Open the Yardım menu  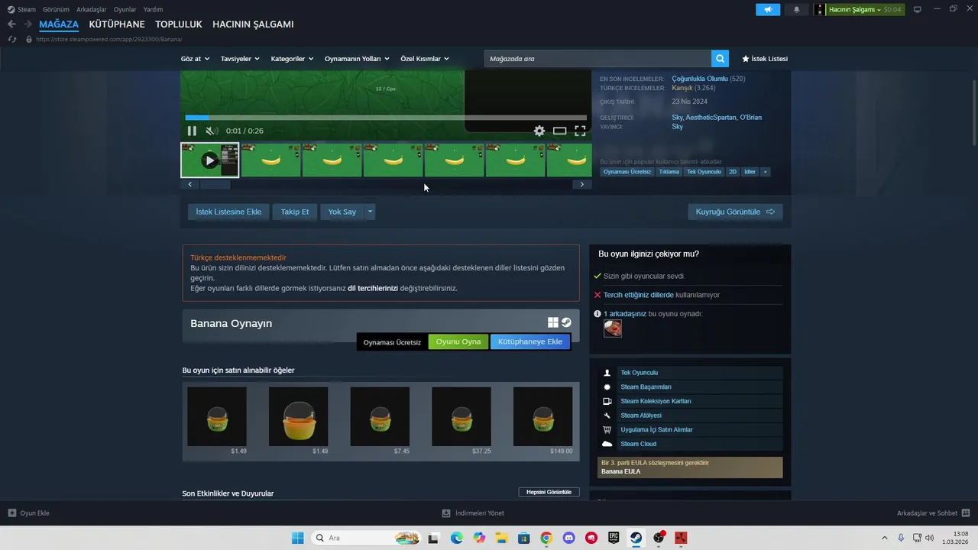[153, 9]
